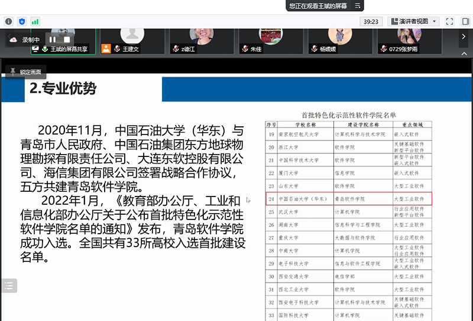The width and height of the screenshot is (473, 321).
Task: Open the presenter view dropdown
Action: (414, 21)
